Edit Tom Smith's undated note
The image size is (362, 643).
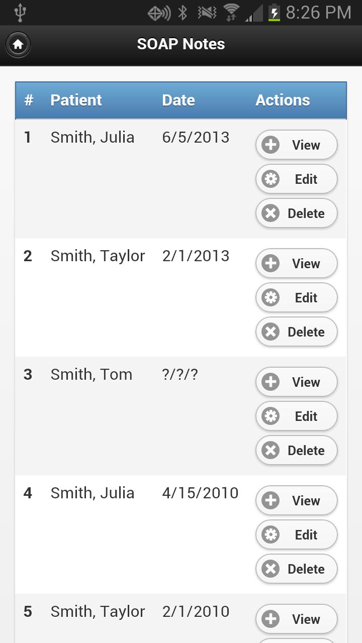(296, 416)
